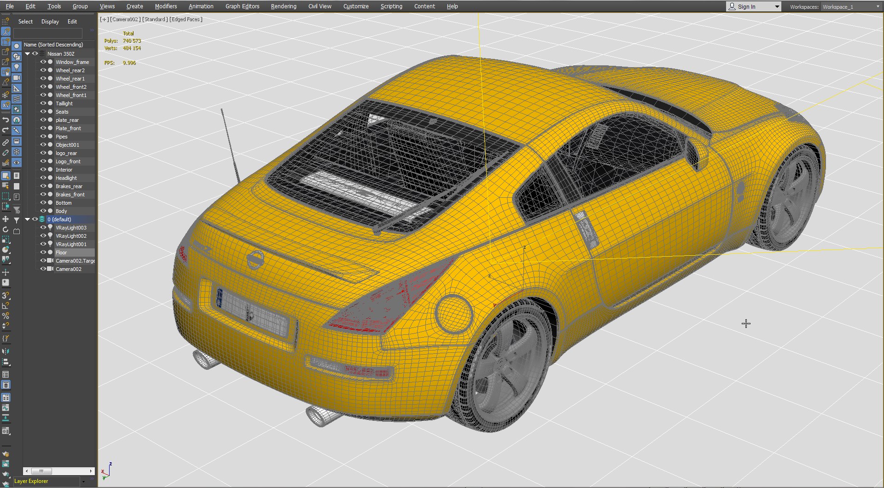Collapse the 0 (default) layer
Screen dimensions: 884x488
point(28,219)
